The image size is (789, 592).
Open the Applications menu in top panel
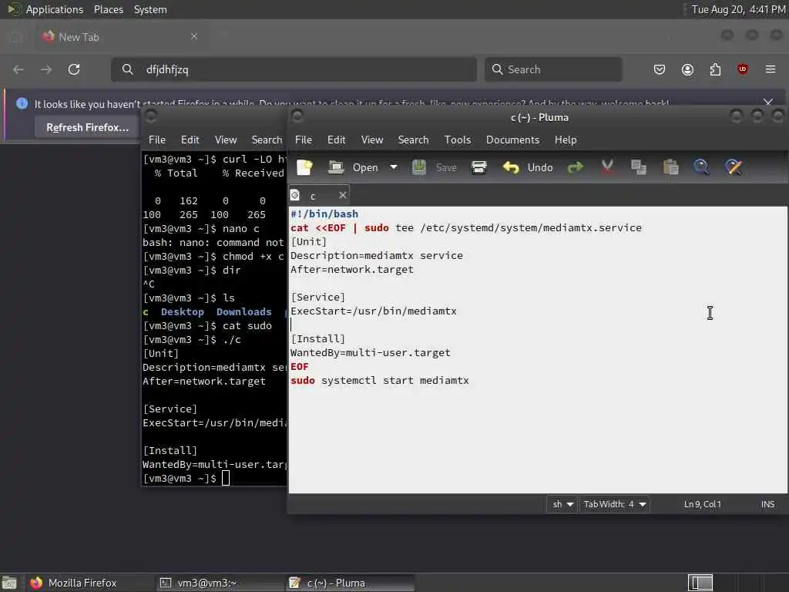[x=55, y=9]
